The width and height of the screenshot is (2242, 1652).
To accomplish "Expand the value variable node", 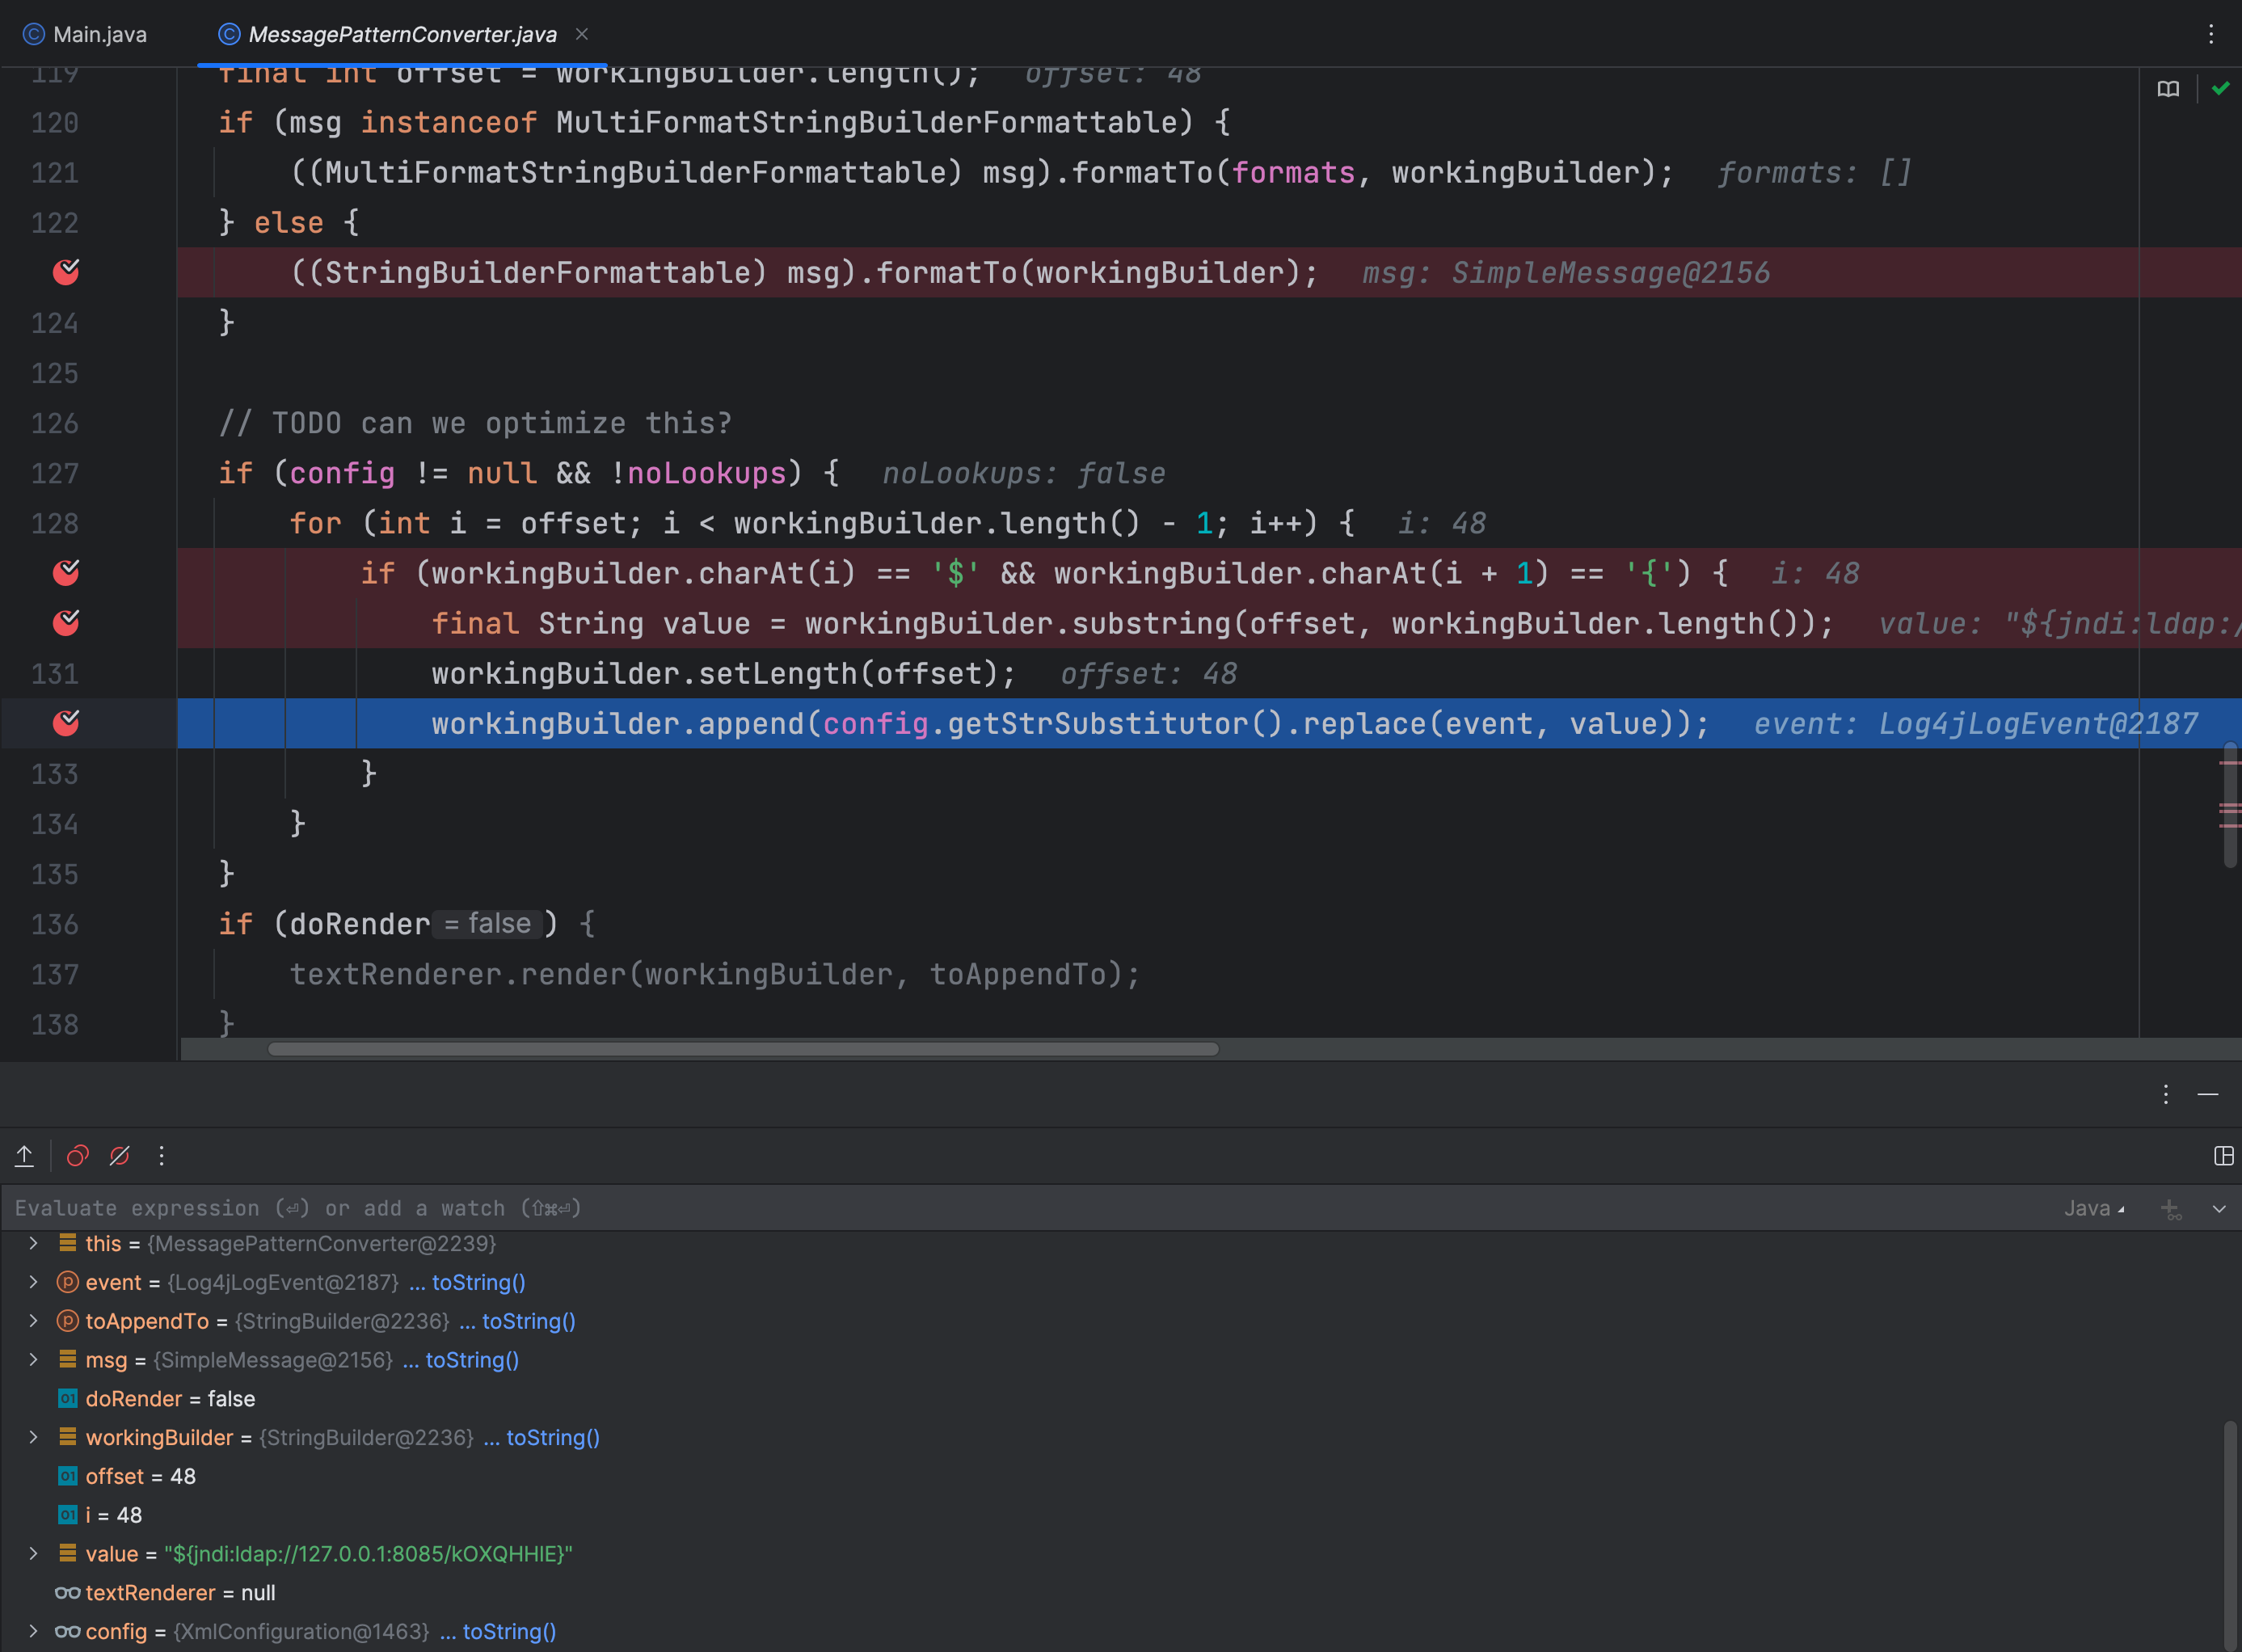I will click(33, 1554).
